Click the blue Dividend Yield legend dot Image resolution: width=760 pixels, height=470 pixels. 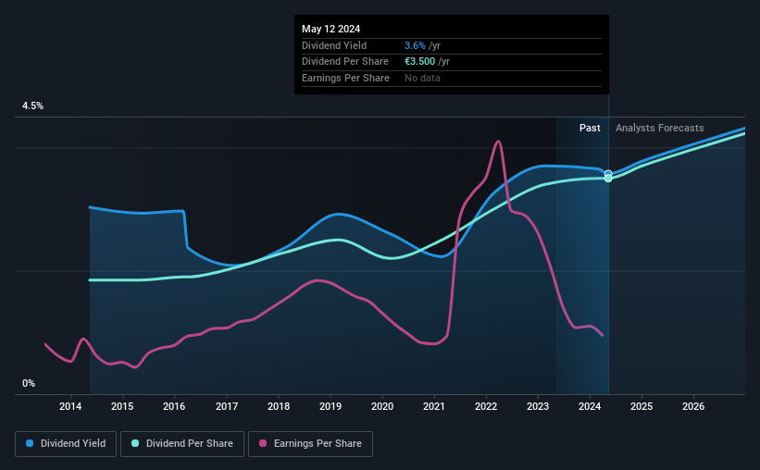[30, 443]
